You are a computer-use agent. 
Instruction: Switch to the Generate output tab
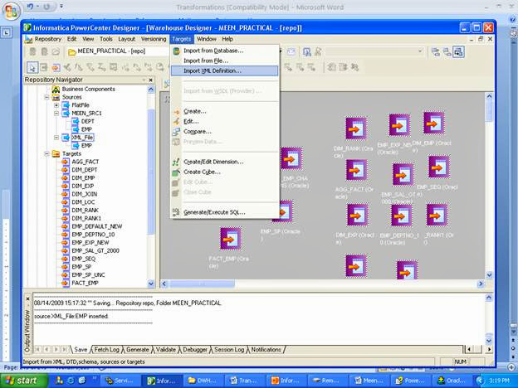[138, 349]
